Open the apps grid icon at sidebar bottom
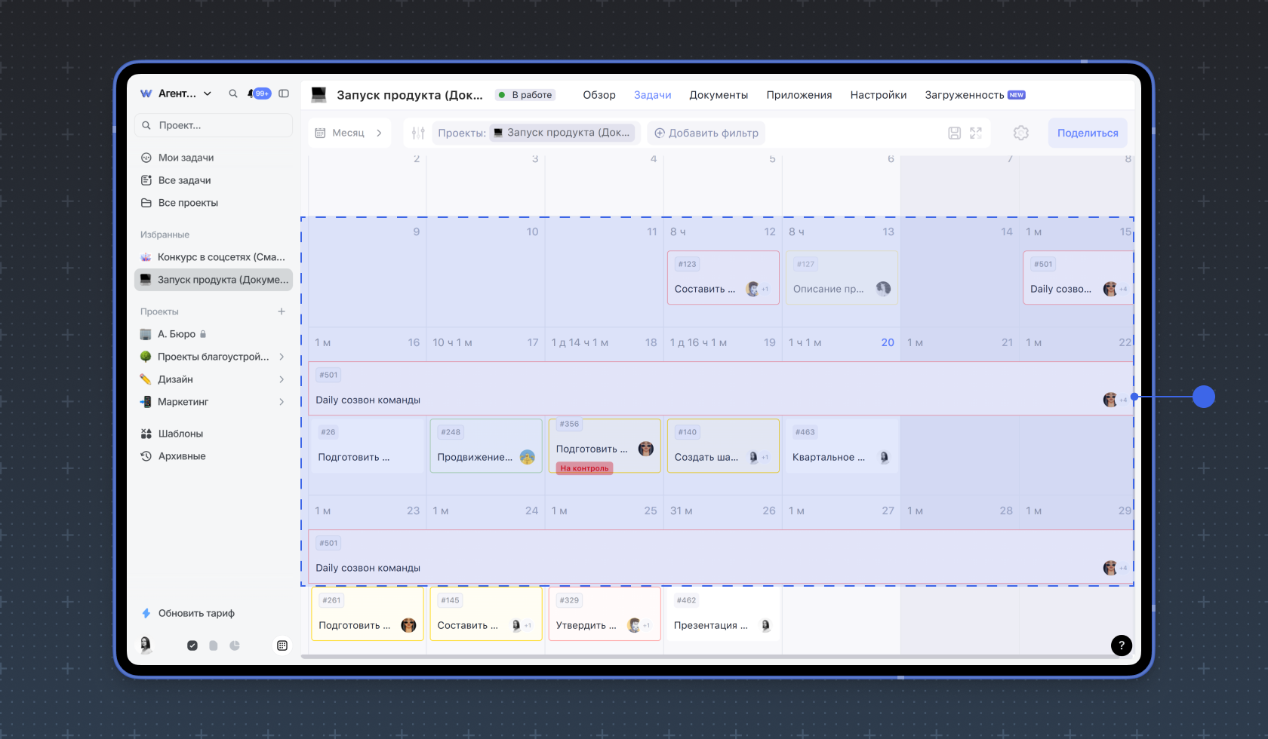This screenshot has width=1268, height=739. click(x=282, y=645)
